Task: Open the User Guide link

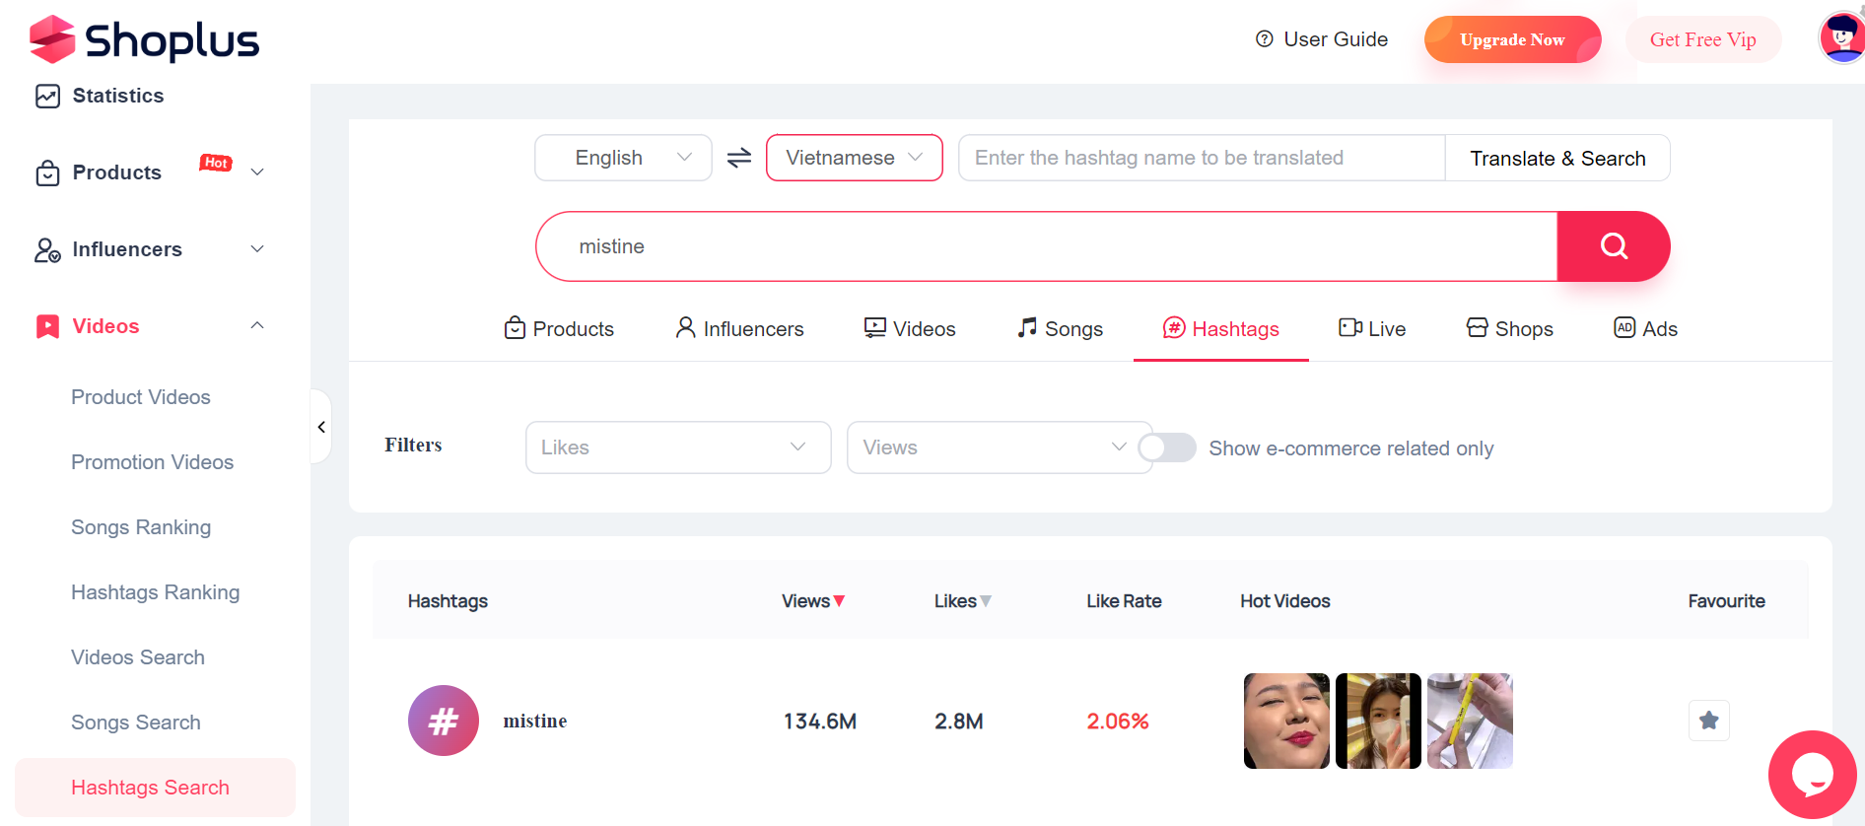Action: [1336, 39]
